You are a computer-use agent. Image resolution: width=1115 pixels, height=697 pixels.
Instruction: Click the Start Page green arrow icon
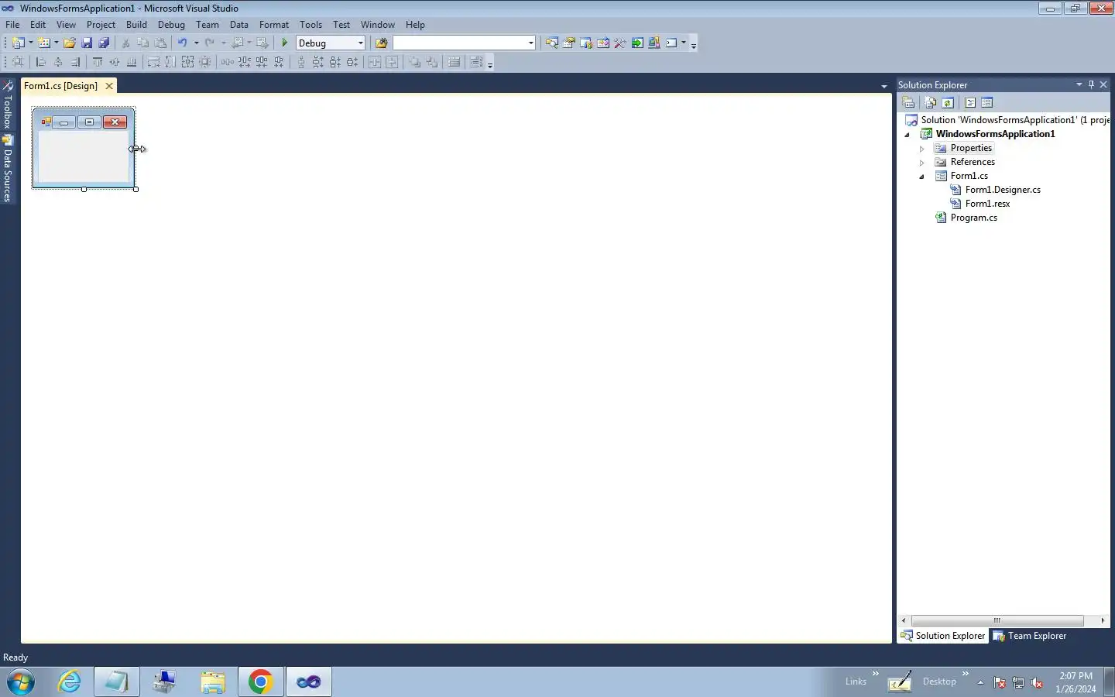click(x=637, y=43)
